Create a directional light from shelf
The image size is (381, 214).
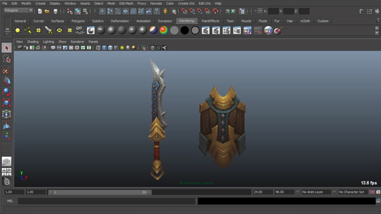coord(28,31)
